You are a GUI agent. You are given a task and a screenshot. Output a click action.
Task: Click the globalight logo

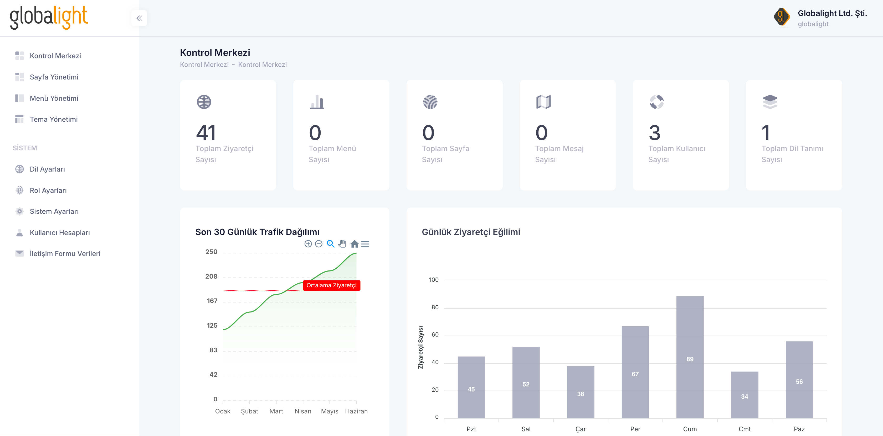pos(49,18)
